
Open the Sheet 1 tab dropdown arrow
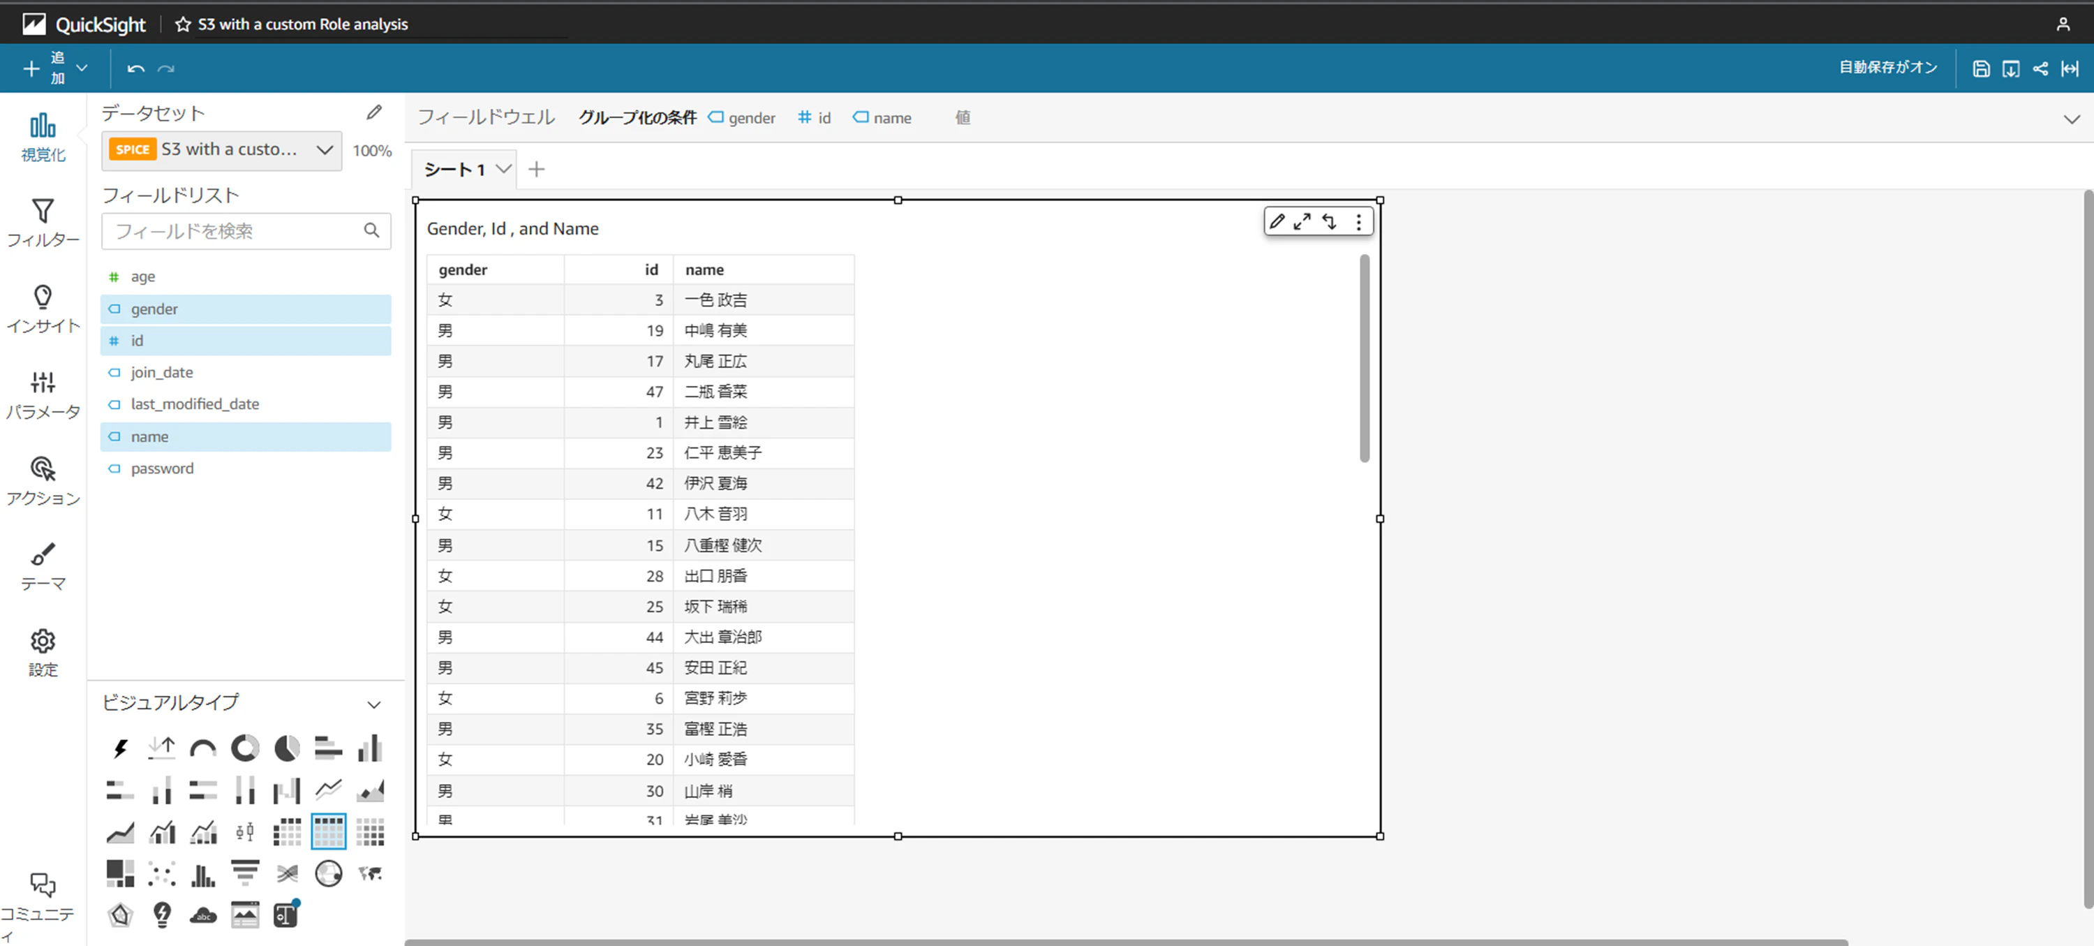tap(504, 168)
